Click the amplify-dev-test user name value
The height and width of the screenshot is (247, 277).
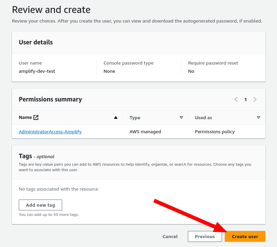tap(37, 71)
